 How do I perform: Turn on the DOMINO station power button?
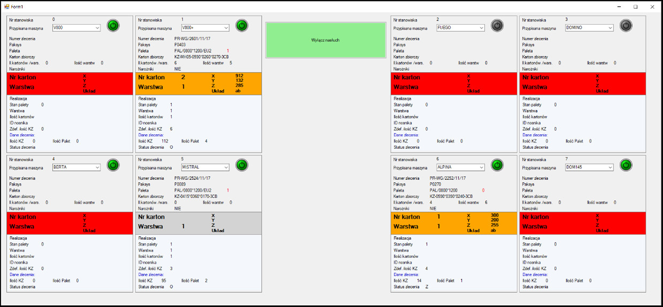point(626,26)
